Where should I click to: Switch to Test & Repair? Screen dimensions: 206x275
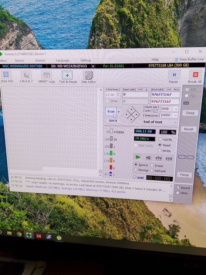(68, 77)
